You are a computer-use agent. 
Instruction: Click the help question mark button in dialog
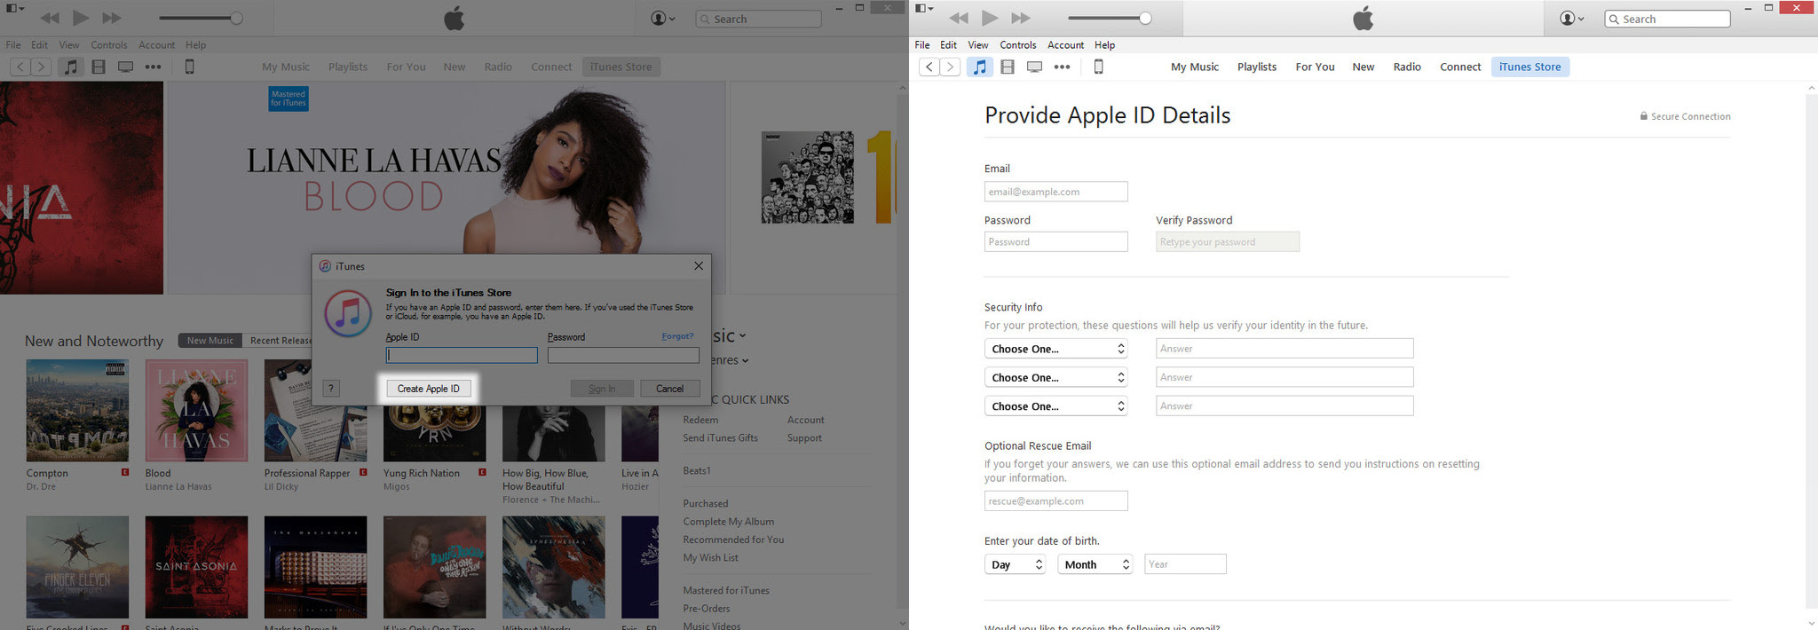point(330,388)
